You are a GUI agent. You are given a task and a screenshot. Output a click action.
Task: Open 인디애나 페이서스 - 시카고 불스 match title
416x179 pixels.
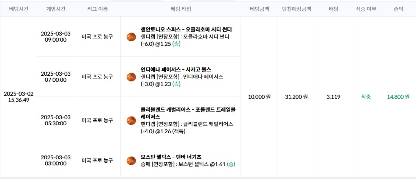176,70
